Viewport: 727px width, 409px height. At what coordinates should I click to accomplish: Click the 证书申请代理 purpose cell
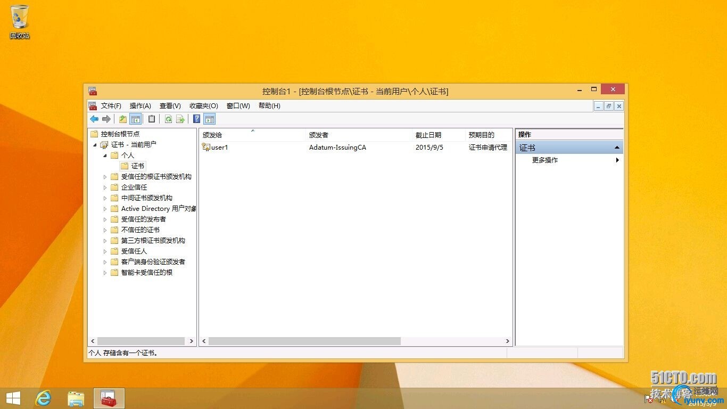[488, 148]
